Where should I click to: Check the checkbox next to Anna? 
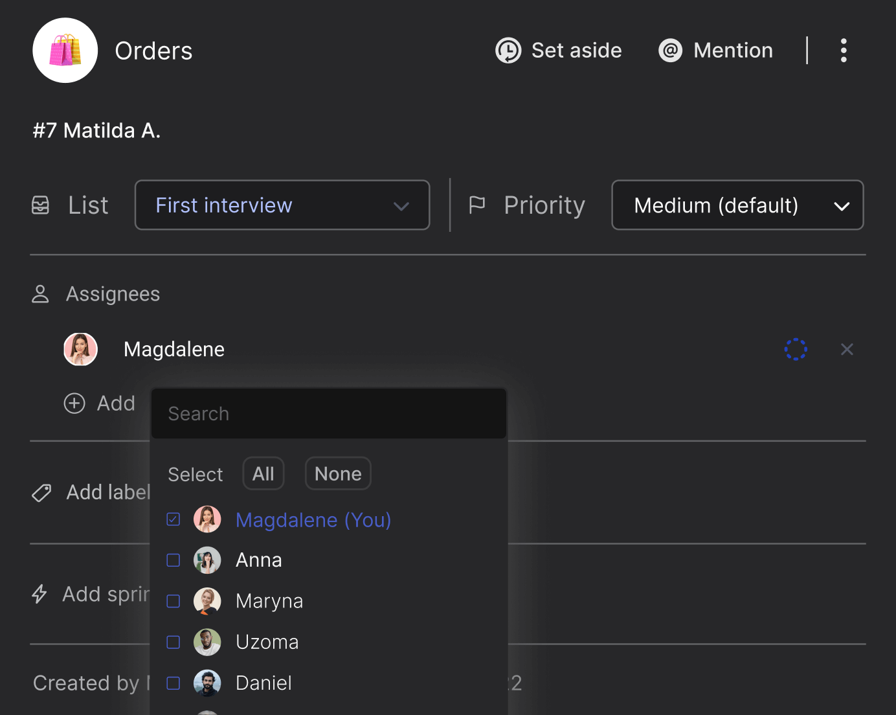(x=173, y=560)
